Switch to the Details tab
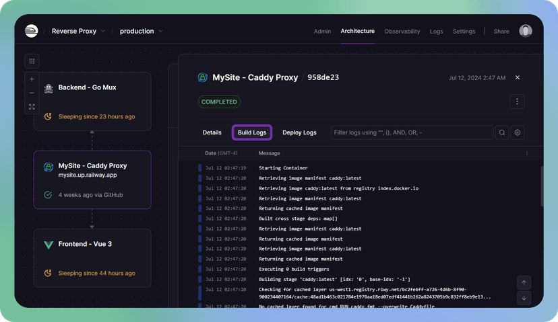Viewport: 558px width, 322px height. pos(212,132)
